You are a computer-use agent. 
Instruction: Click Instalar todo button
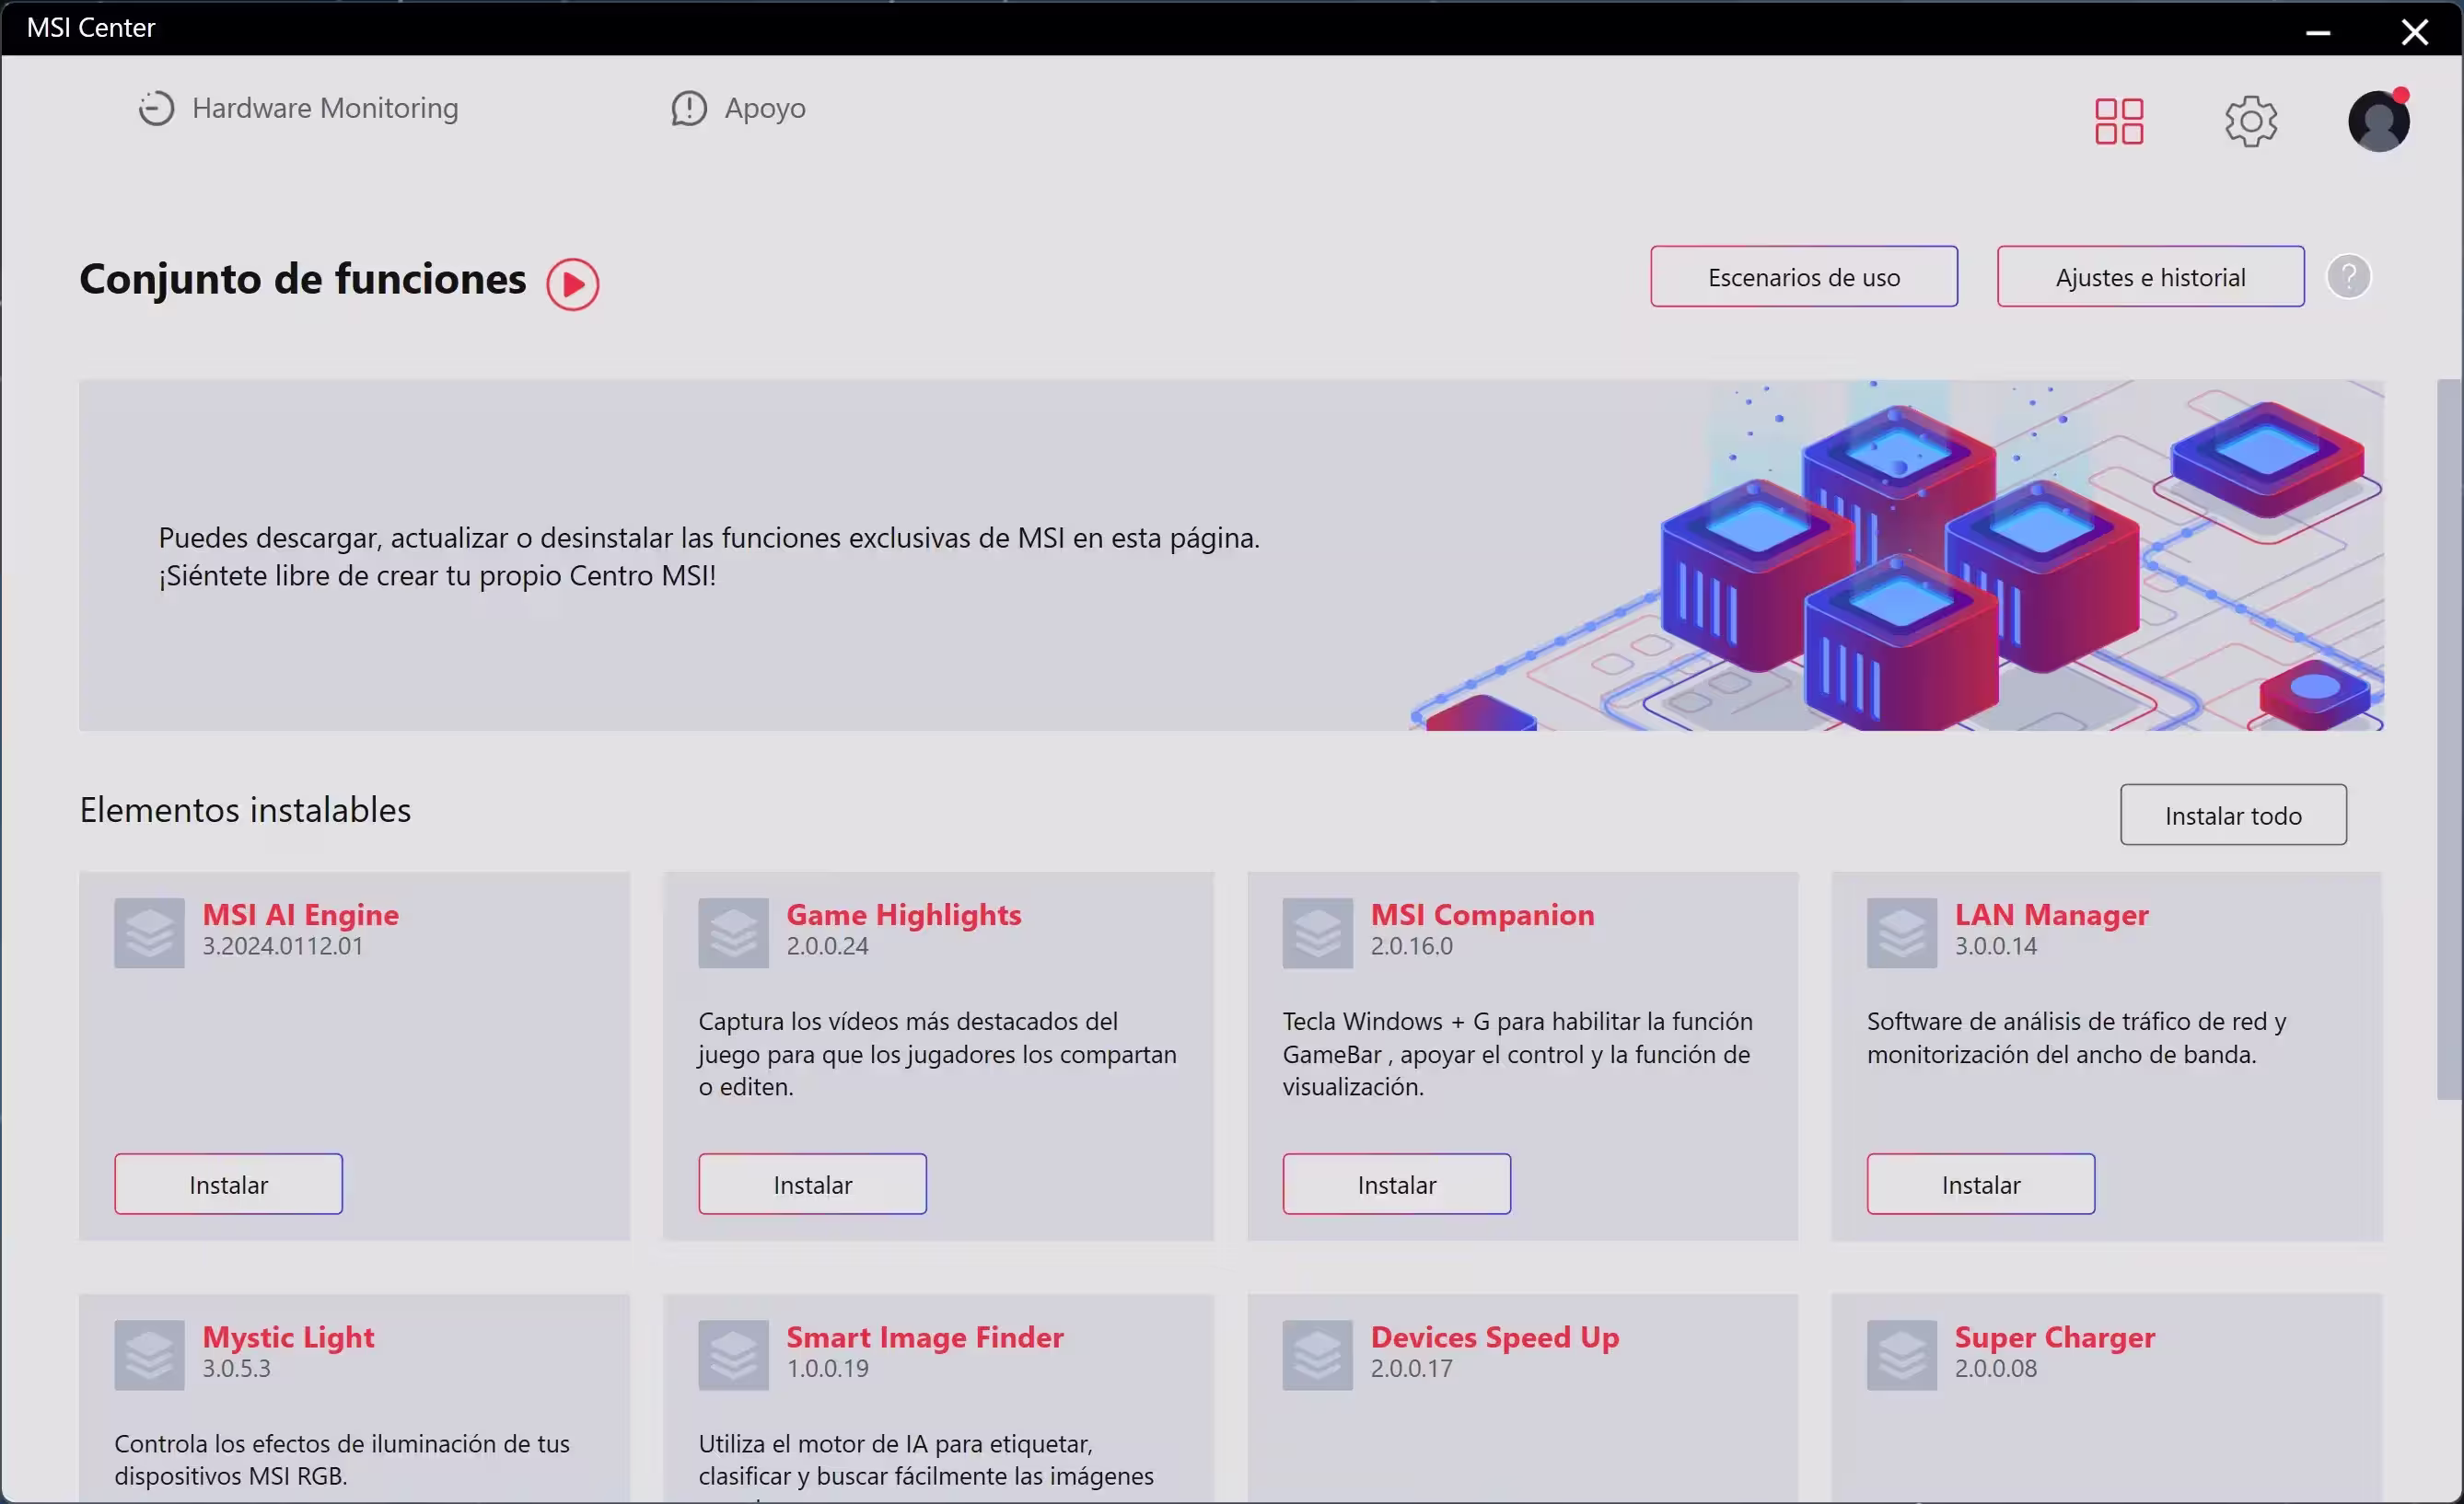click(2233, 816)
